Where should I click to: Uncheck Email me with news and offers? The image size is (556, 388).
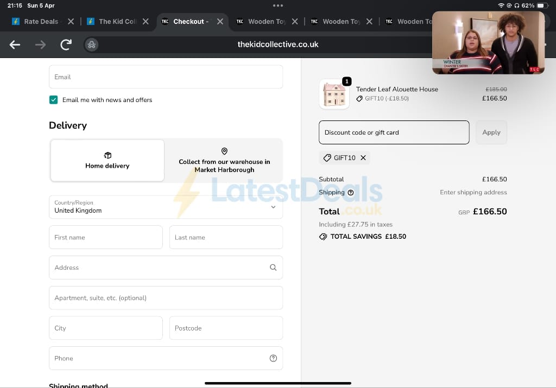[x=54, y=100]
